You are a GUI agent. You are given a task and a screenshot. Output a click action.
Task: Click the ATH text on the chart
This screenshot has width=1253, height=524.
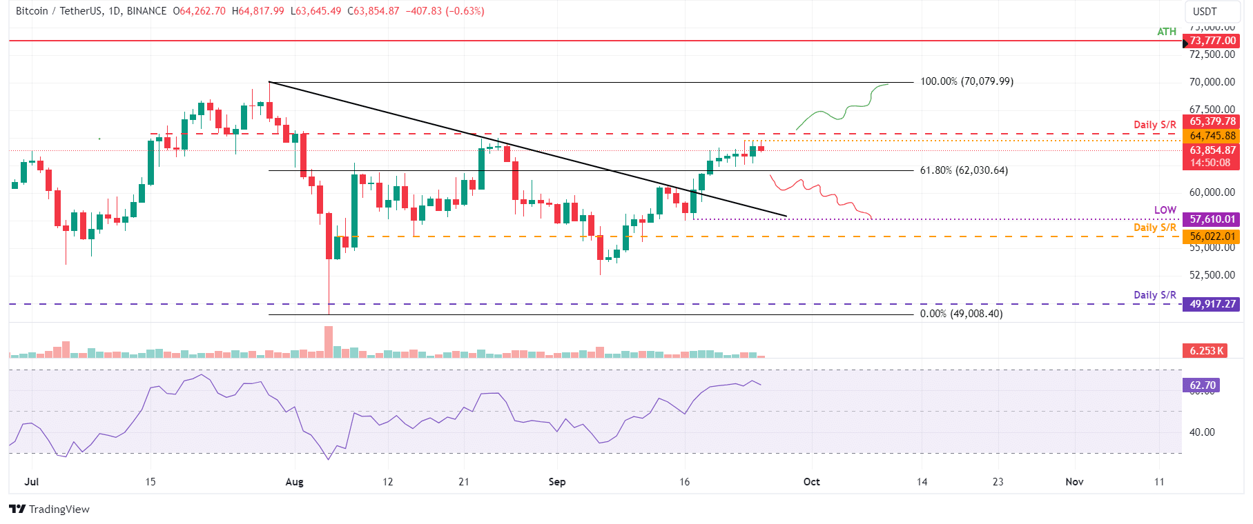pyautogui.click(x=1167, y=32)
